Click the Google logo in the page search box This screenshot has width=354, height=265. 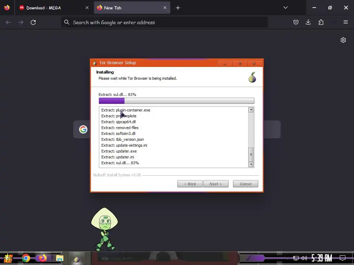coord(83,129)
